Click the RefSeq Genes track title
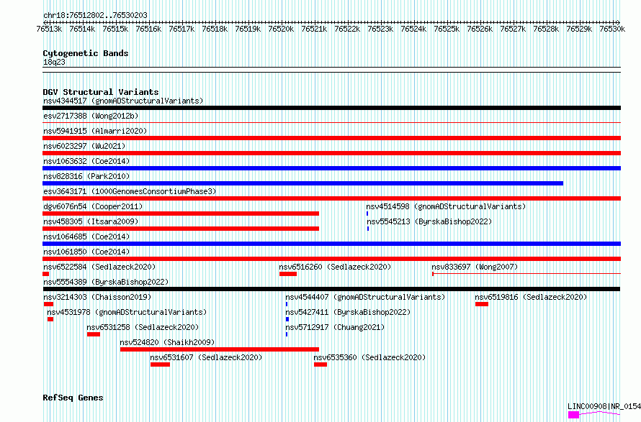 pyautogui.click(x=73, y=398)
